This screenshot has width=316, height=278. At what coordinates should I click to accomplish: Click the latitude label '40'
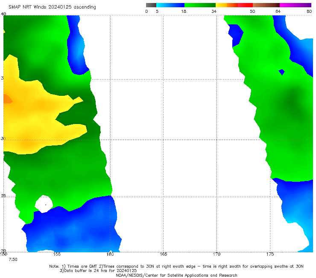3,14
